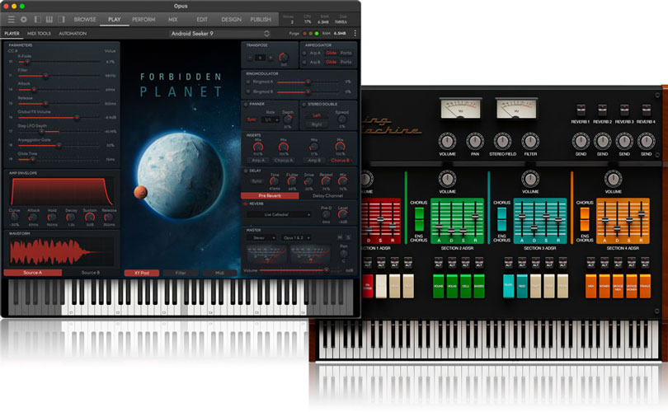
Task: Click the Chorus B insert Mix knob
Action: (x=340, y=147)
